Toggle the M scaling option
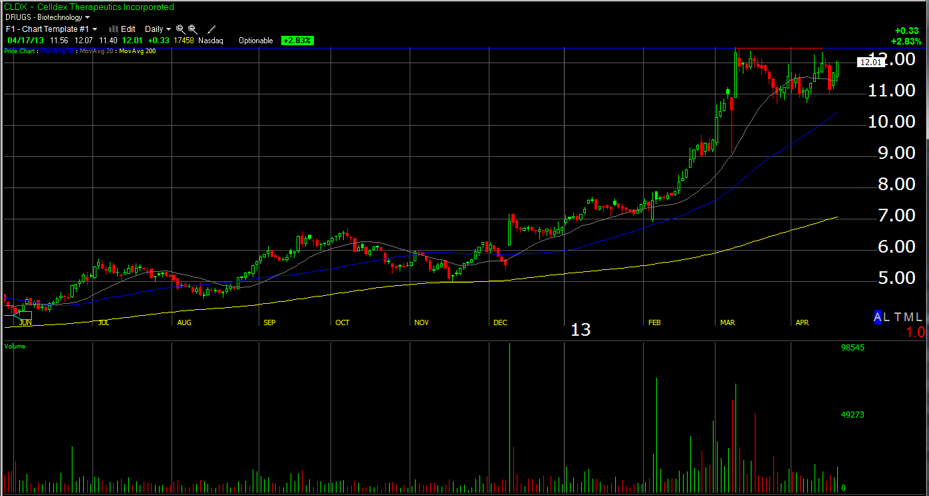The image size is (929, 496). coord(908,317)
